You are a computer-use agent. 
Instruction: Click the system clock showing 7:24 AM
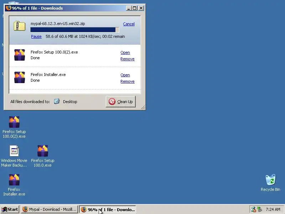pyautogui.click(x=273, y=209)
